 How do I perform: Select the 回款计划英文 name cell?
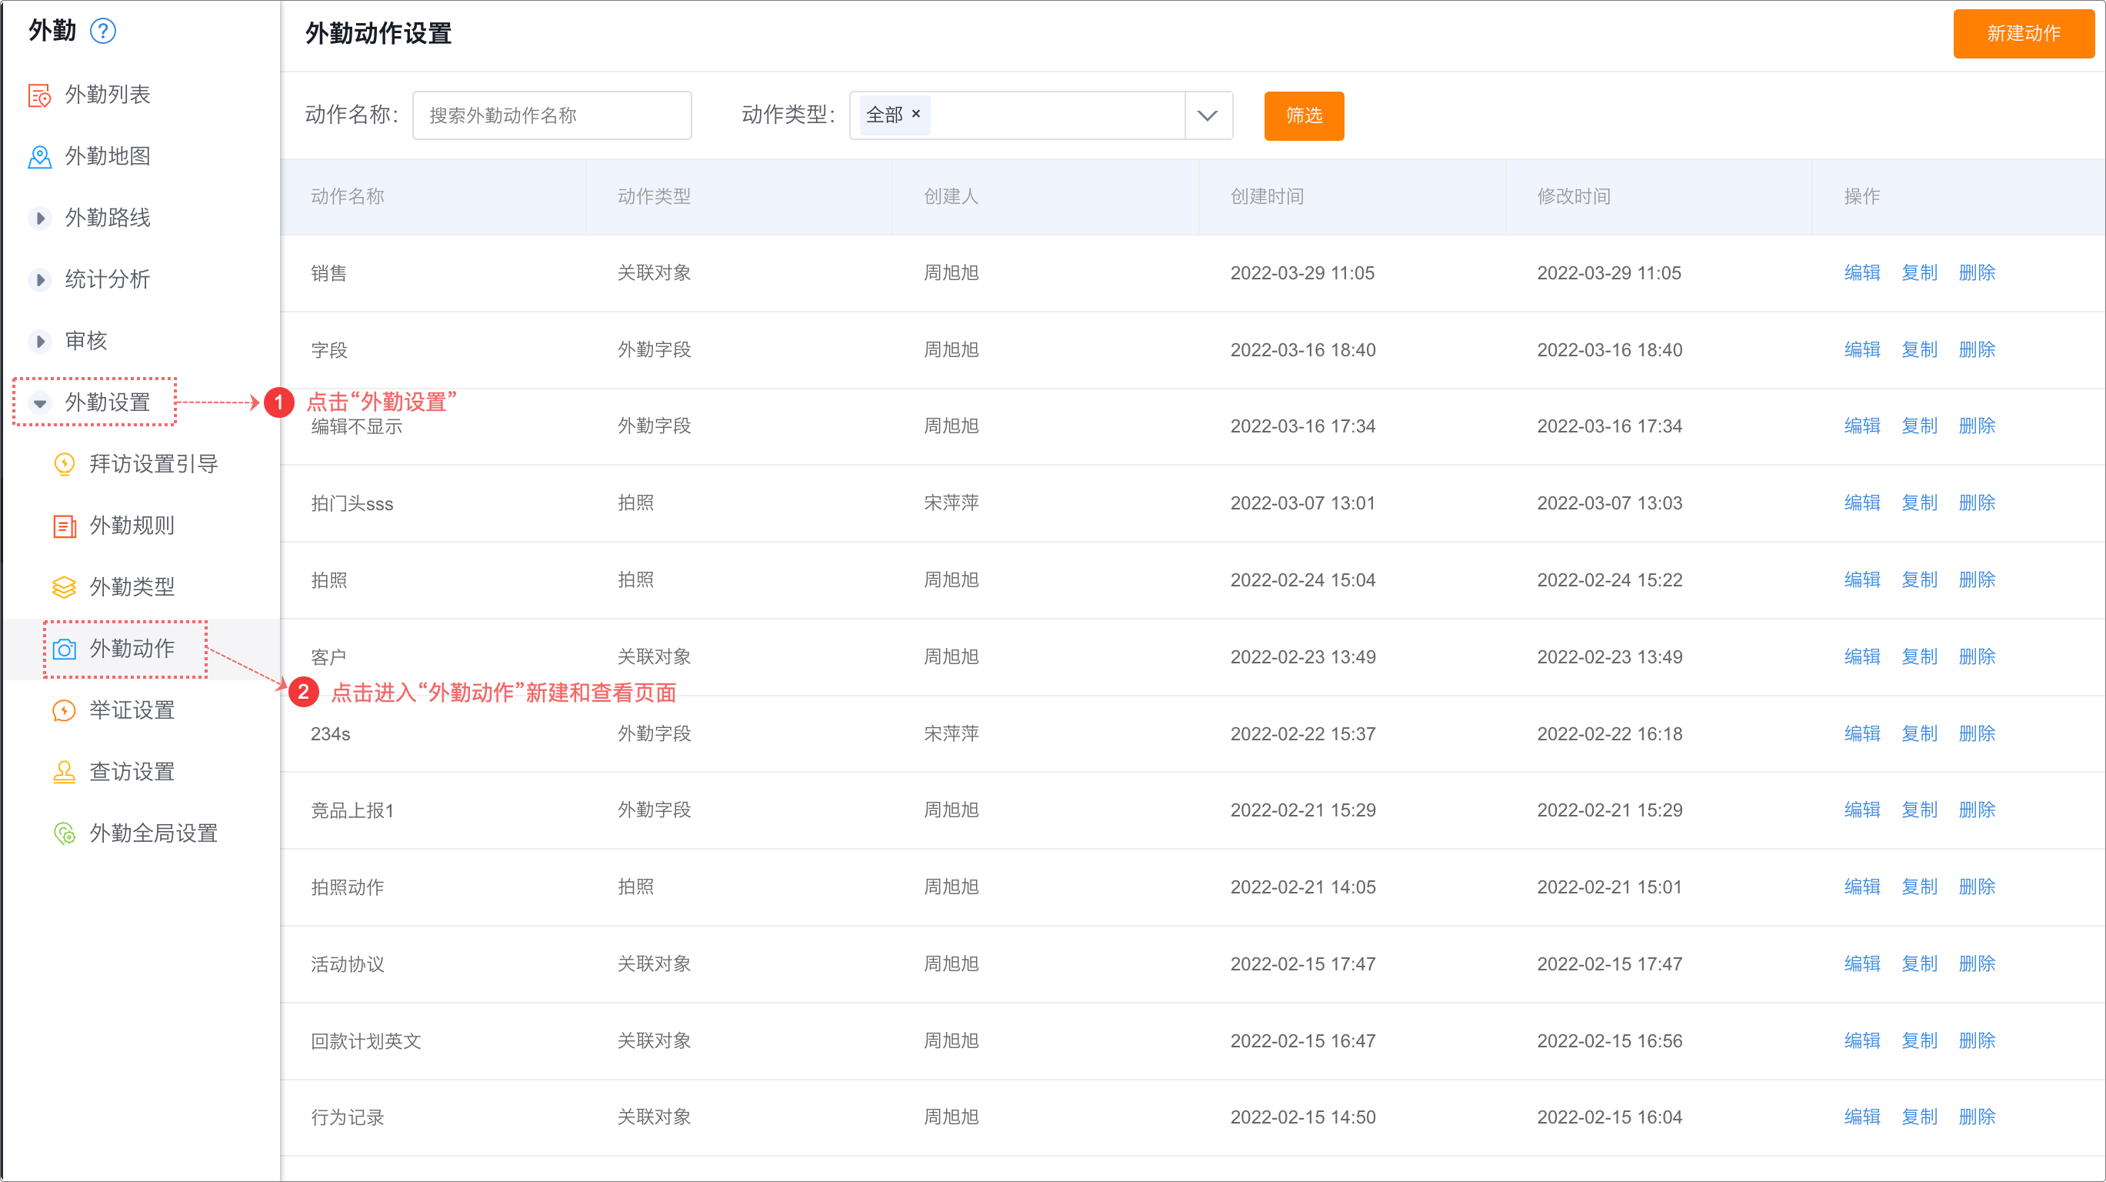point(365,1040)
